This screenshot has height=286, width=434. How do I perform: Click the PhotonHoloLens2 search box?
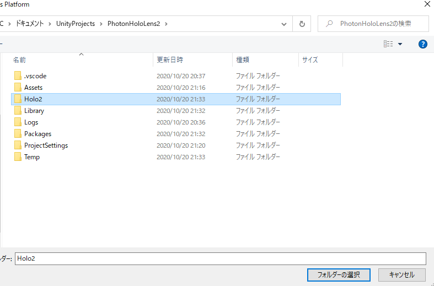[x=373, y=24]
